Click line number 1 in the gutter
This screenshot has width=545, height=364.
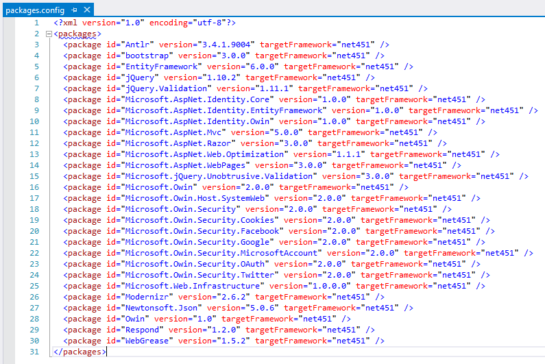[37, 23]
